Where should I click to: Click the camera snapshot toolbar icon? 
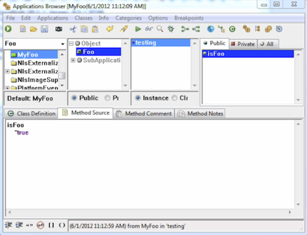pyautogui.click(x=58, y=29)
